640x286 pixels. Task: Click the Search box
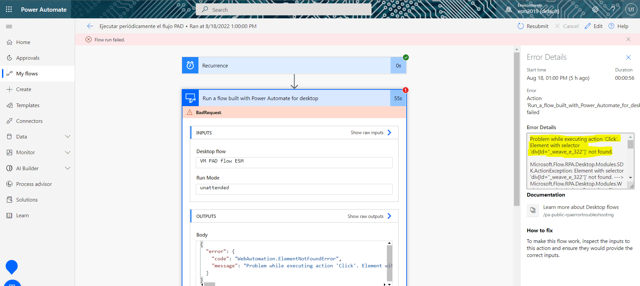pyautogui.click(x=283, y=9)
